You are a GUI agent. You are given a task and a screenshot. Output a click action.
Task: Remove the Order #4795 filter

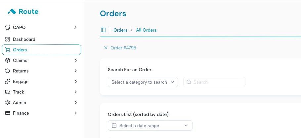pyautogui.click(x=106, y=48)
